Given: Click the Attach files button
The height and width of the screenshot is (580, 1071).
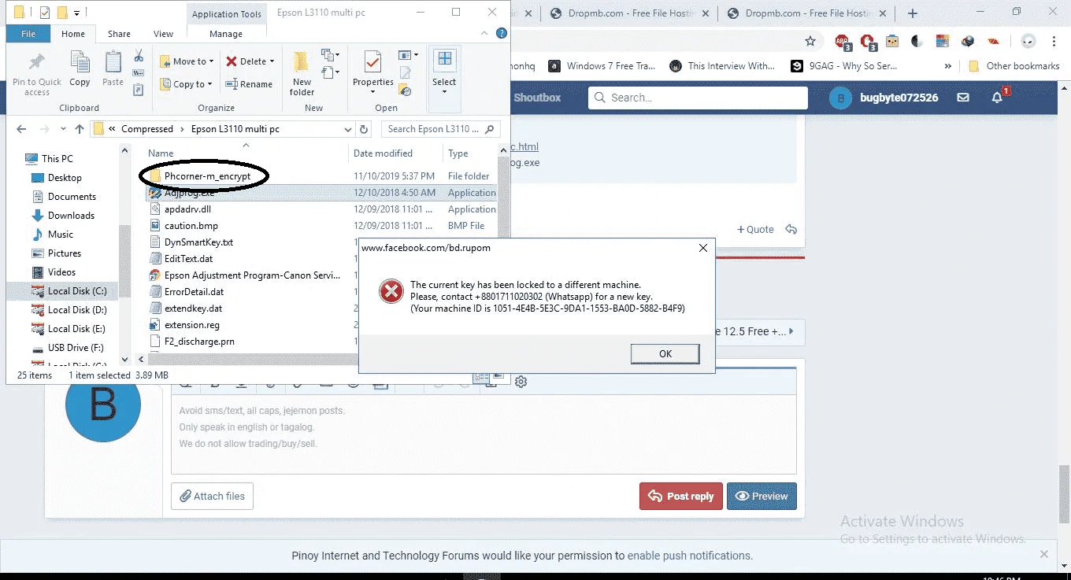Looking at the screenshot, I should click(x=212, y=496).
